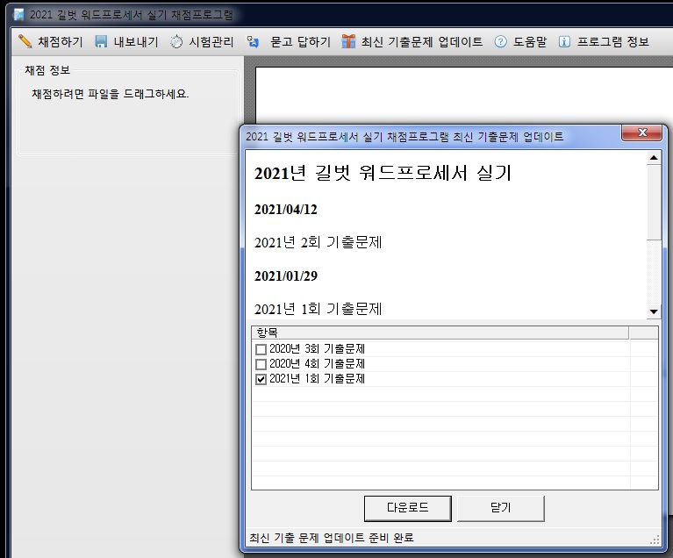Click the 묻고 답하기 chat icon
The width and height of the screenshot is (673, 558).
[x=254, y=41]
